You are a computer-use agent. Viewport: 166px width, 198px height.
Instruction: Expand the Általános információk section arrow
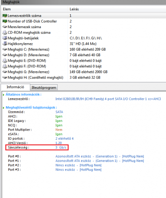pyautogui.click(x=4, y=95)
